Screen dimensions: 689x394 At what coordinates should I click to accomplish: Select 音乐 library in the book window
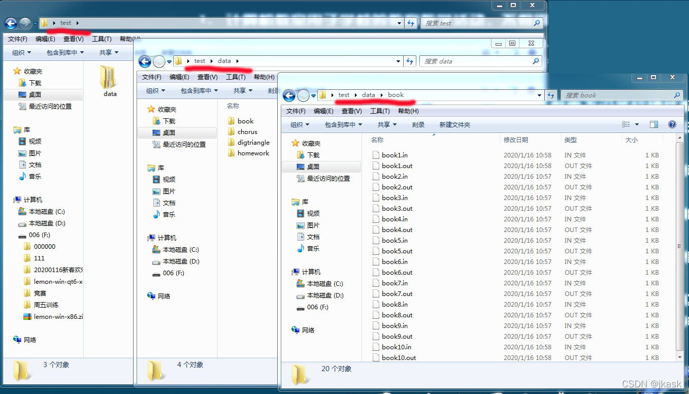pyautogui.click(x=308, y=248)
